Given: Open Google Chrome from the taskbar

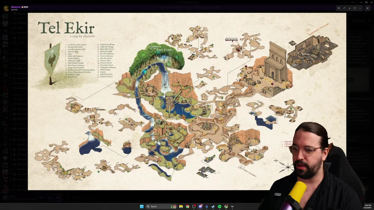Looking at the screenshot, I should point(187,206).
